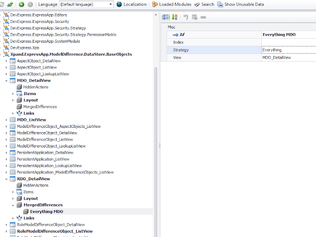Screen dimensions: 316x237
Task: Select Xpand.ExpressApp.ModelDifference.DataStore.BaseObjects node
Action: tap(71, 54)
